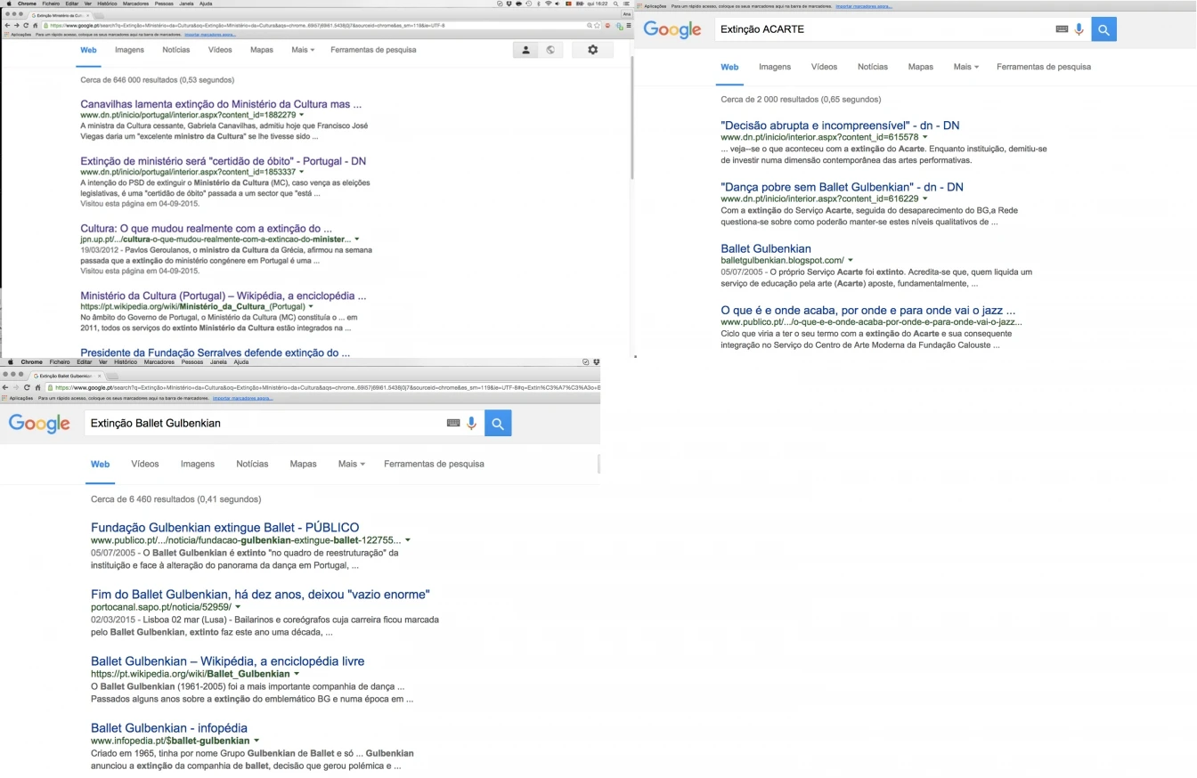Switch to Imagens tab in Extinção ACARTE results
This screenshot has width=1197, height=778.
coord(774,67)
